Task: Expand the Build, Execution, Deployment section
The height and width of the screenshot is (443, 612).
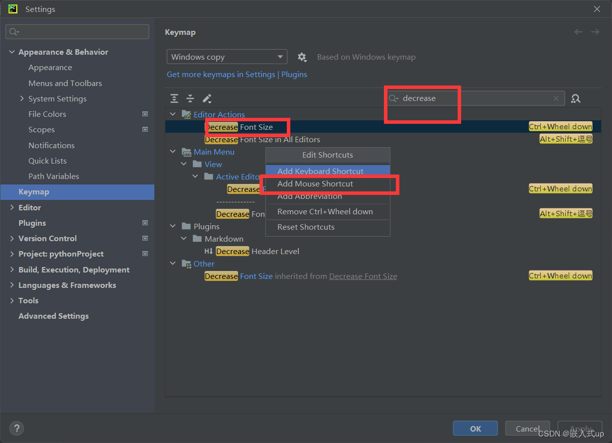Action: [11, 269]
